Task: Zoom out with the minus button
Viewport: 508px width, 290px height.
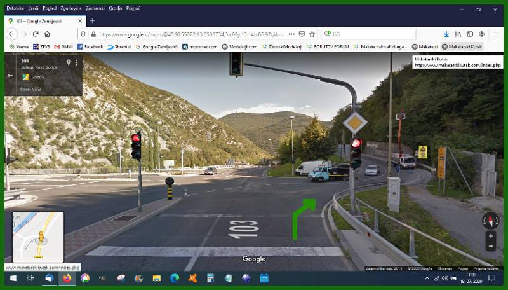Action: click(x=490, y=245)
